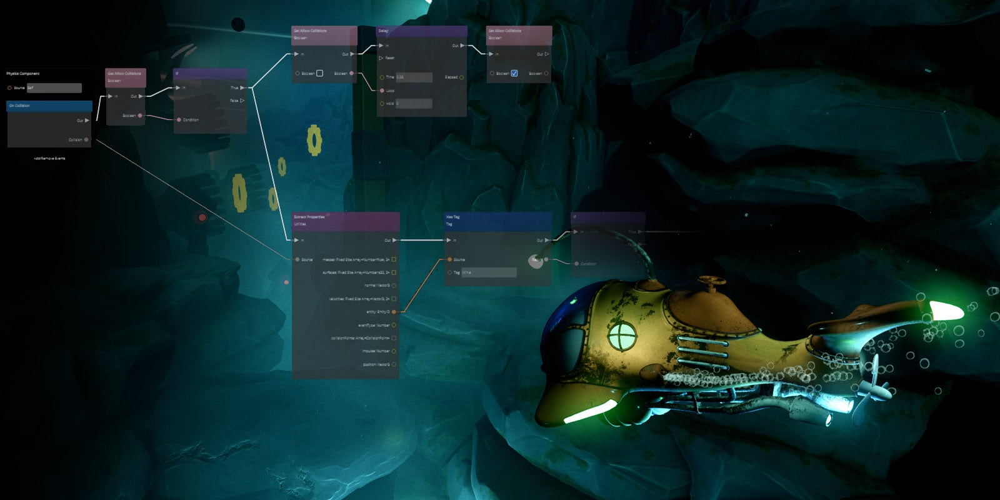1000x500 pixels.
Task: Click the Tag text field in Has Tag
Action: [489, 272]
